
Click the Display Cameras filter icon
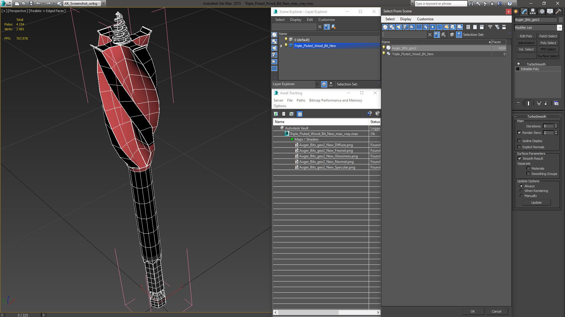[x=406, y=27]
